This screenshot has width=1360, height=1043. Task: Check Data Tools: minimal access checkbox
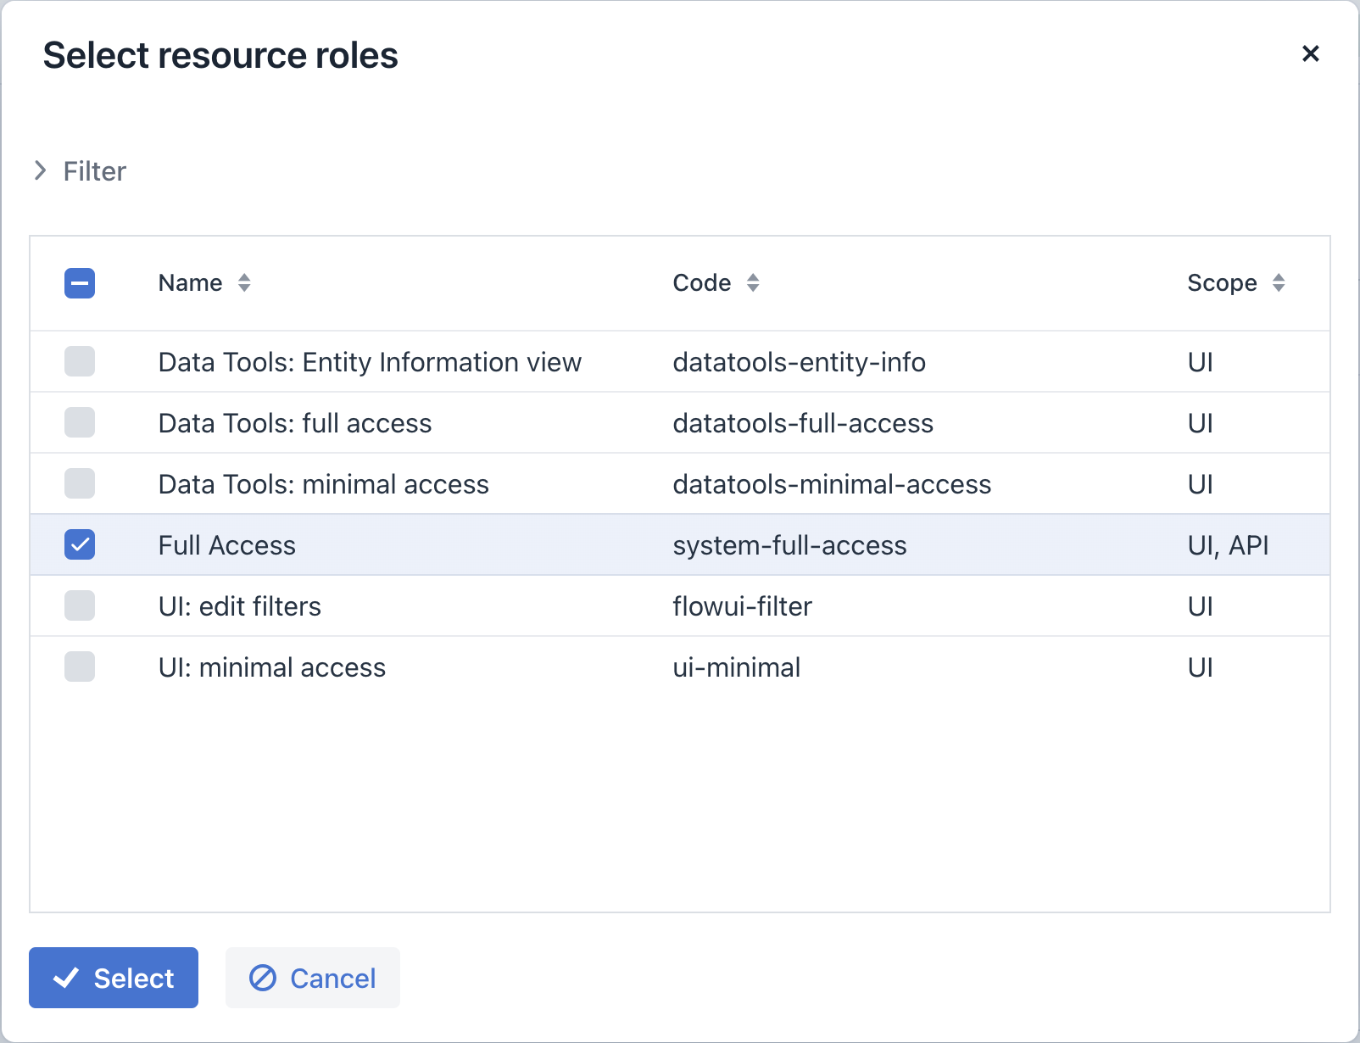80,483
